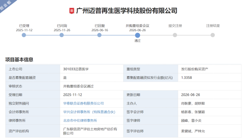Click the 注册结果 stage label text
The width and height of the screenshot is (246, 140).
(213, 26)
